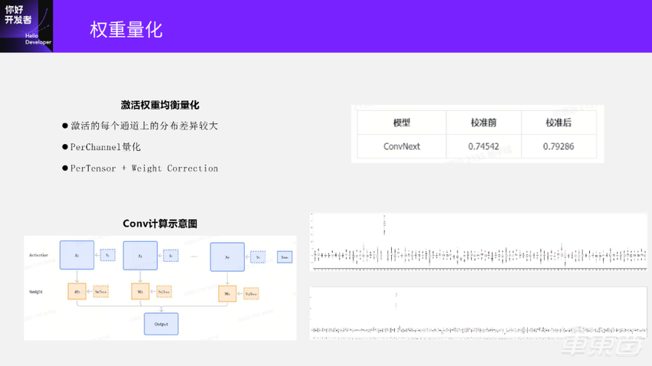Click the middle orange weight block
The width and height of the screenshot is (652, 366).
[x=140, y=292]
